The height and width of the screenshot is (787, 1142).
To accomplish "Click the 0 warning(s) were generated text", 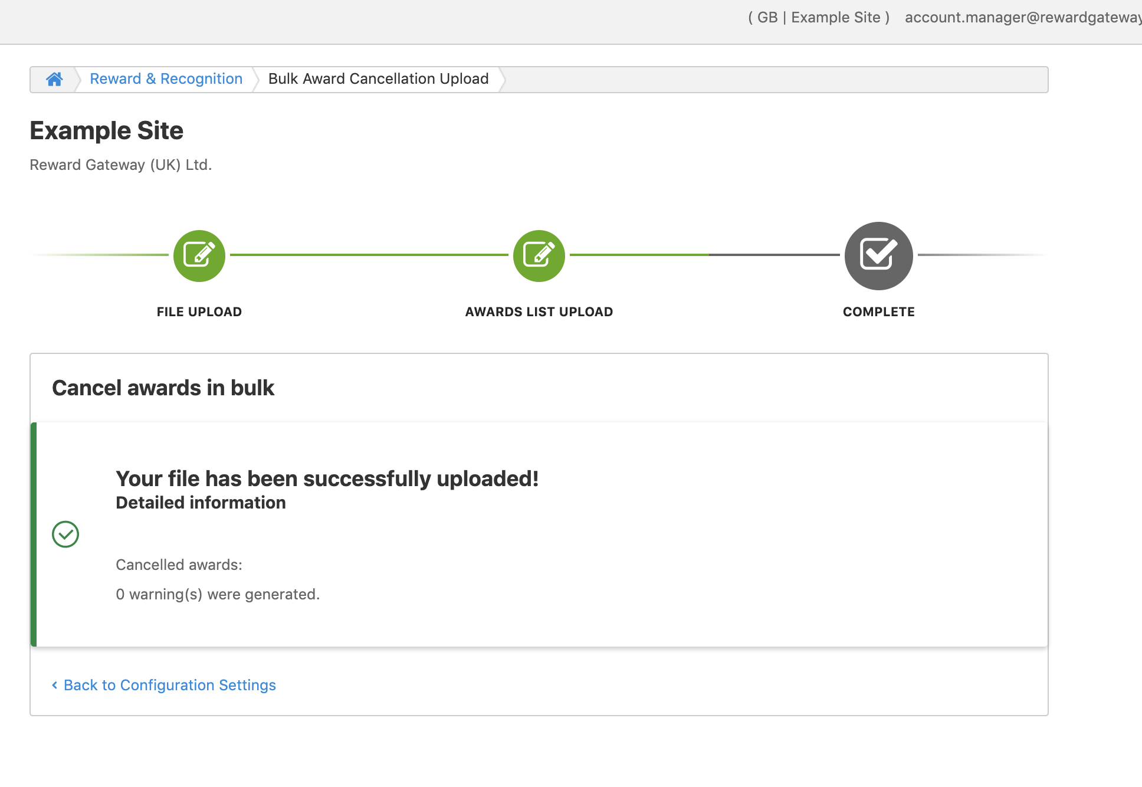I will point(218,594).
